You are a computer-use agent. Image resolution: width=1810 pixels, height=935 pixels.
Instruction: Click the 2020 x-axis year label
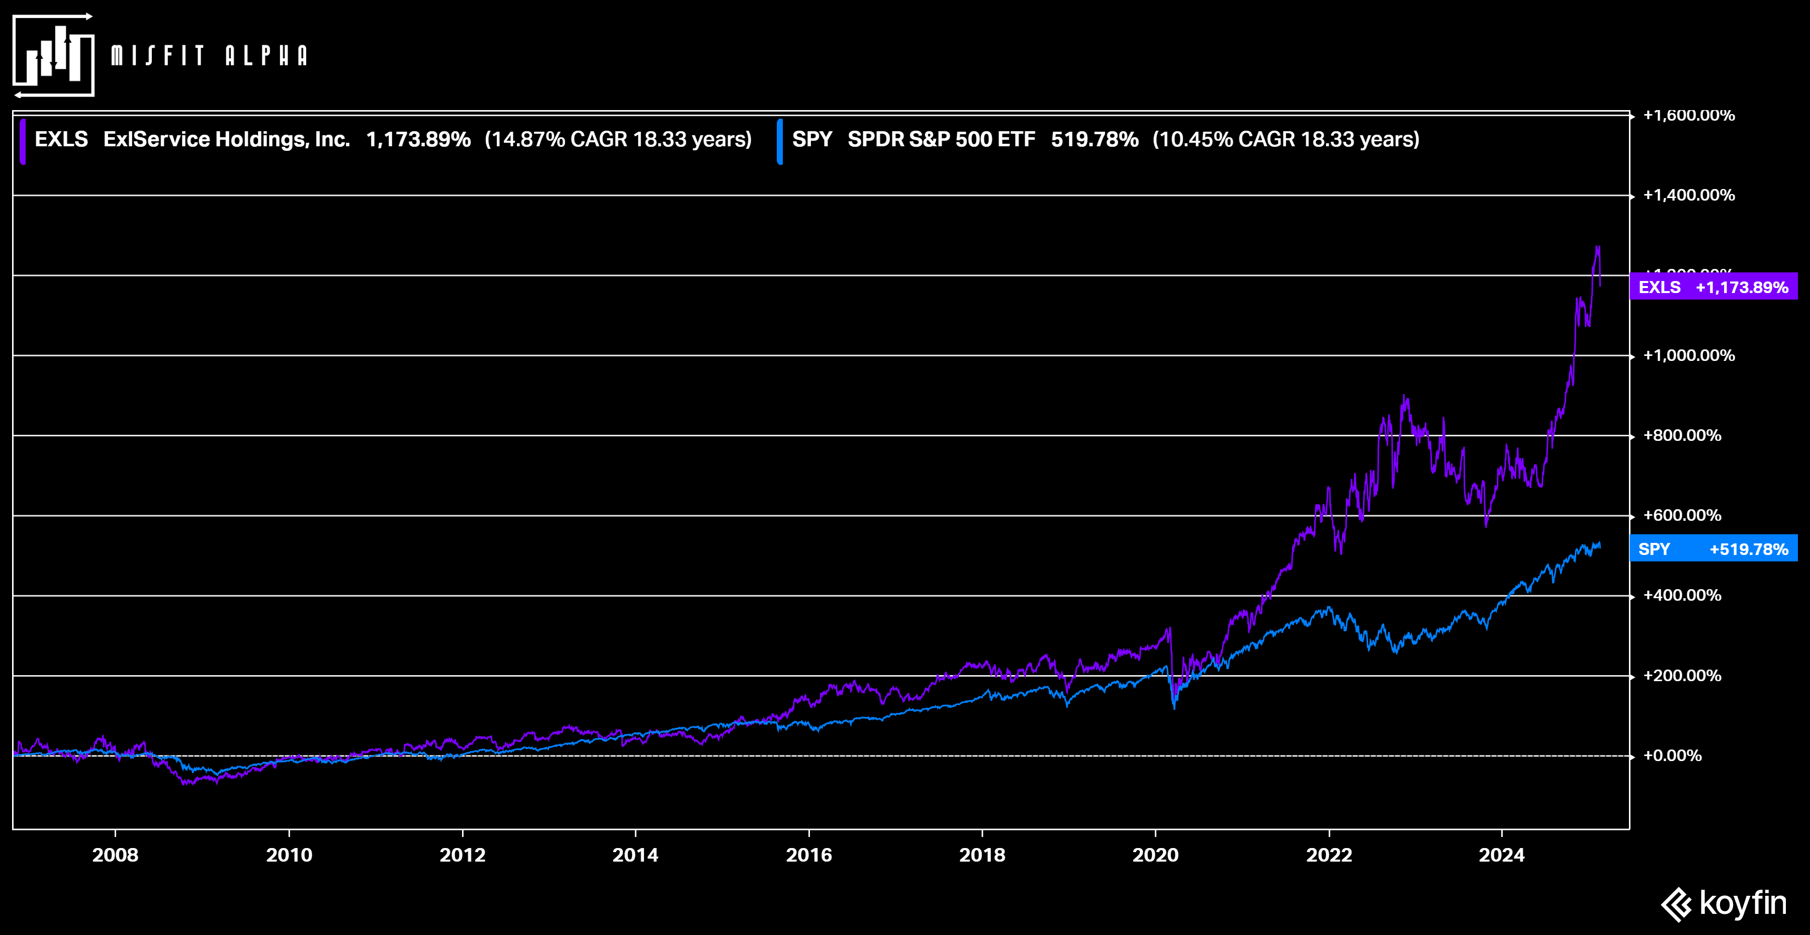1155,855
